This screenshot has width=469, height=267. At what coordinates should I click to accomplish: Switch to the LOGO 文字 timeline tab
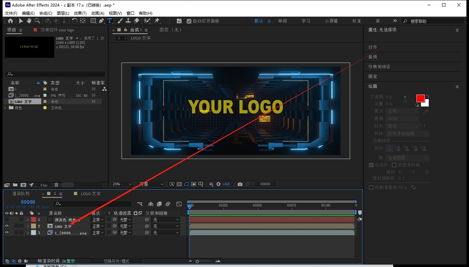point(91,193)
